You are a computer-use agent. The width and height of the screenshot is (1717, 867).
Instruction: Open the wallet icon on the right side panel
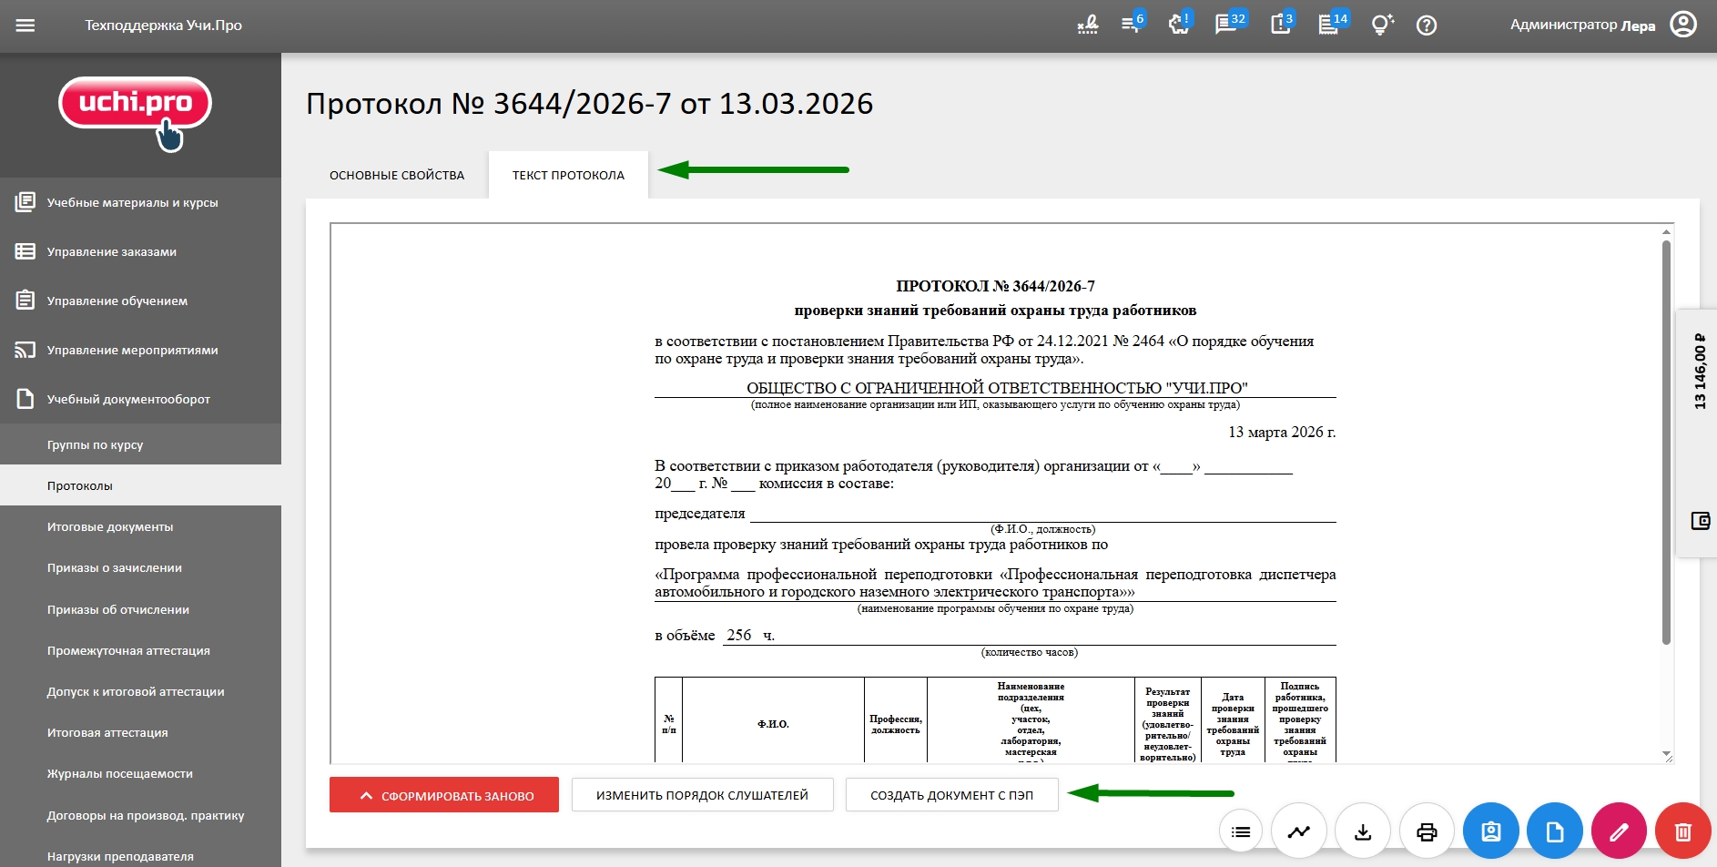click(x=1700, y=521)
